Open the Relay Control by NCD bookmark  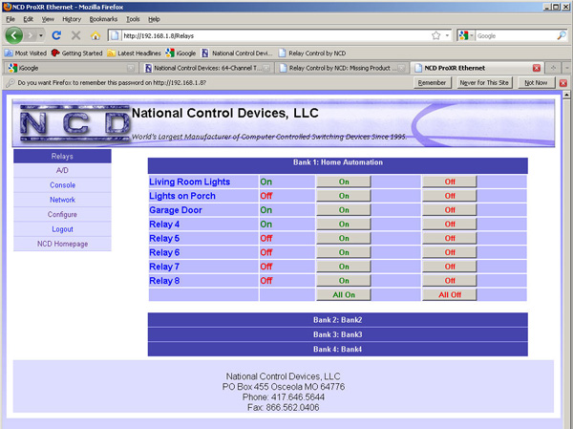pyautogui.click(x=312, y=54)
